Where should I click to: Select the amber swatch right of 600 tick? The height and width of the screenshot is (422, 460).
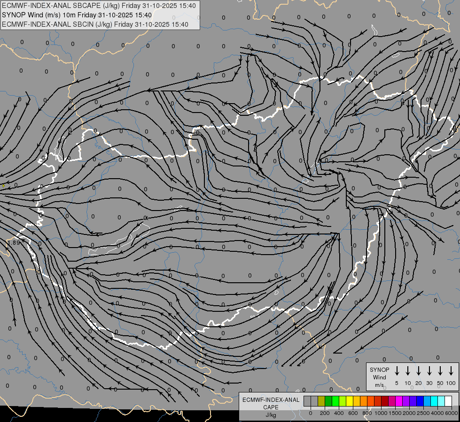click(357, 401)
